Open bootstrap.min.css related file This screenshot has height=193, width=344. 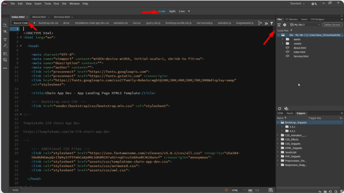49,23
